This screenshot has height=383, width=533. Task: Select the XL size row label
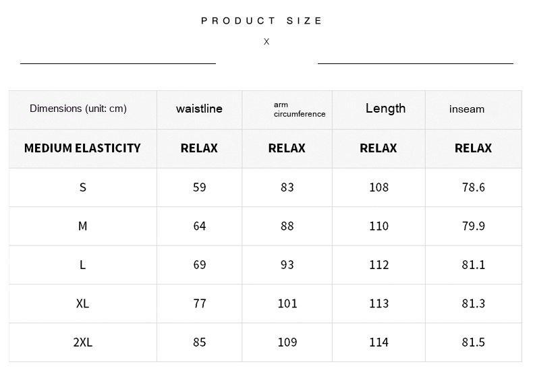point(83,303)
